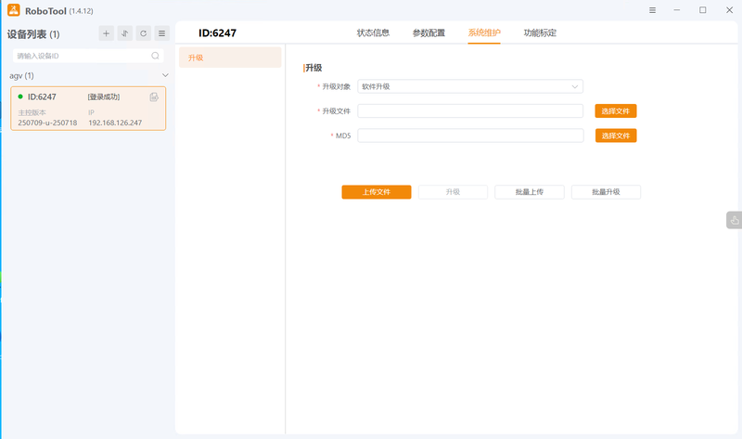Open the device list menu icon
Screen dimensions: 742x439
click(x=161, y=33)
